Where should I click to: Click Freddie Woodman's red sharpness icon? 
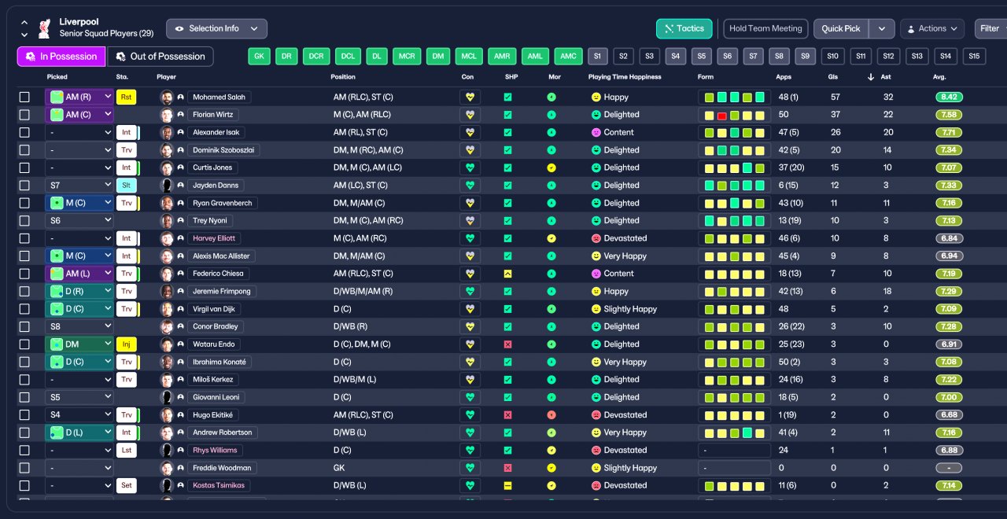[x=507, y=468]
